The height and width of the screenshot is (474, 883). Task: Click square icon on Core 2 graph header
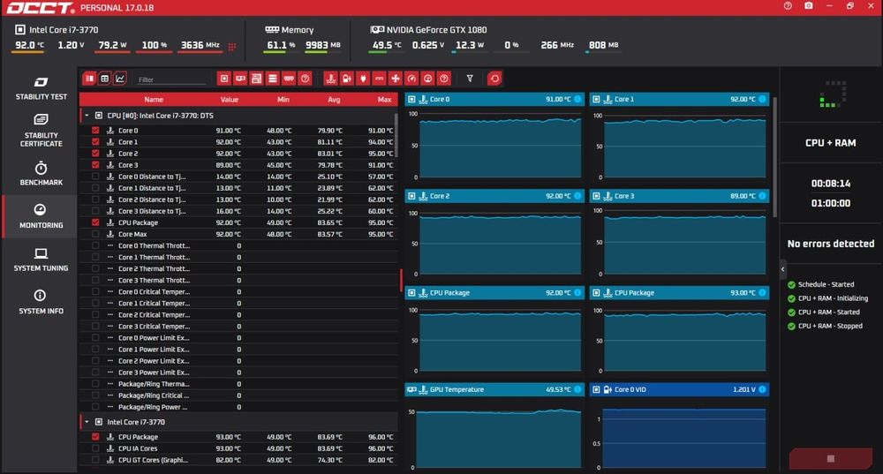coord(411,196)
